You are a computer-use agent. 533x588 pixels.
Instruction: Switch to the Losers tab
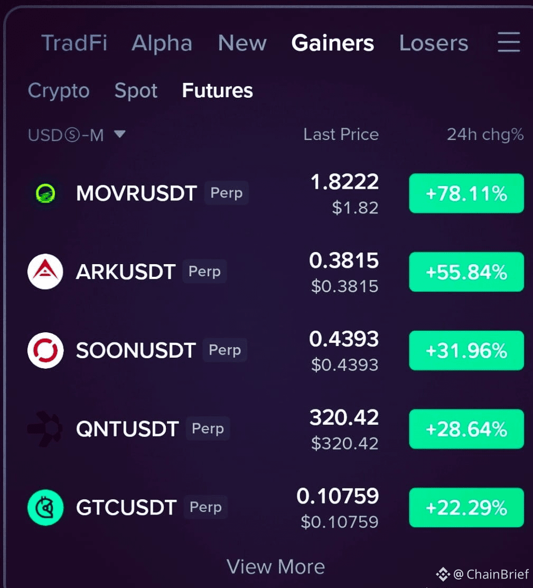click(434, 43)
